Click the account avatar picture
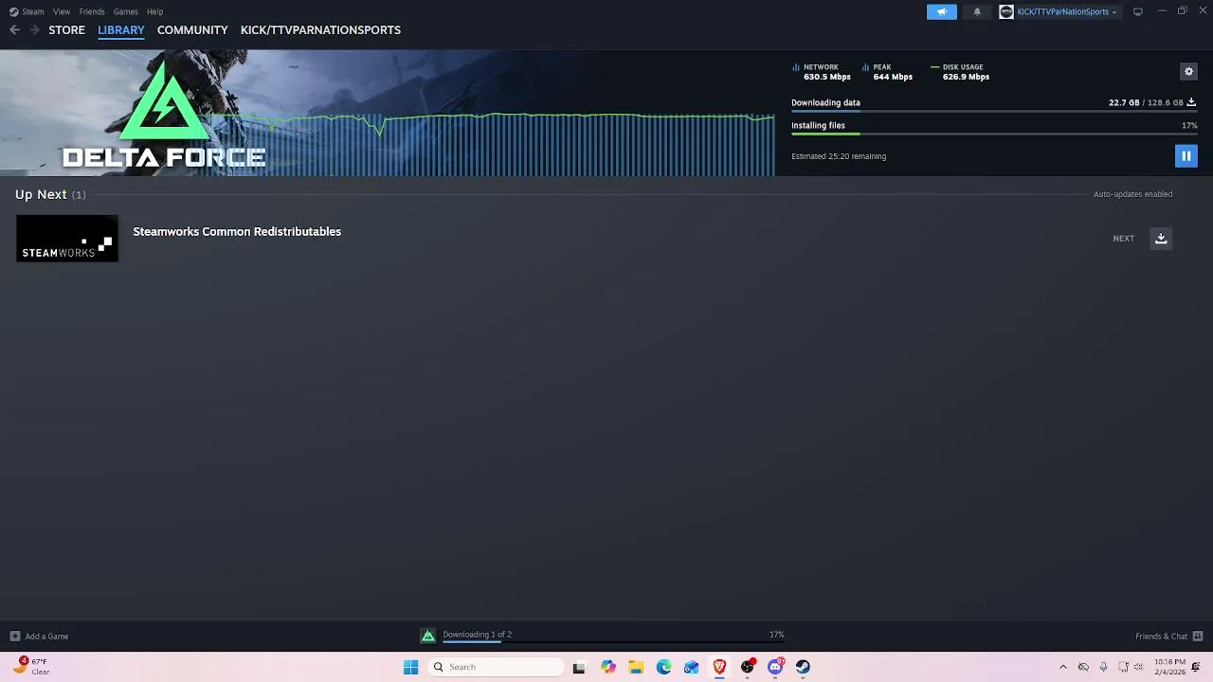Image resolution: width=1213 pixels, height=682 pixels. [1006, 11]
